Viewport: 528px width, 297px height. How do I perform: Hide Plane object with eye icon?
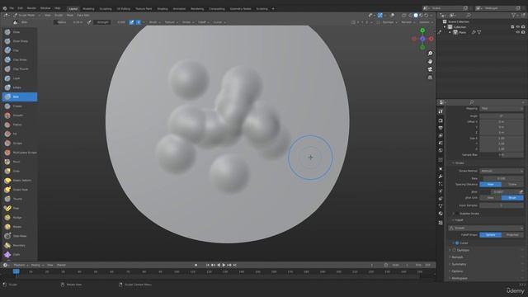tap(517, 32)
